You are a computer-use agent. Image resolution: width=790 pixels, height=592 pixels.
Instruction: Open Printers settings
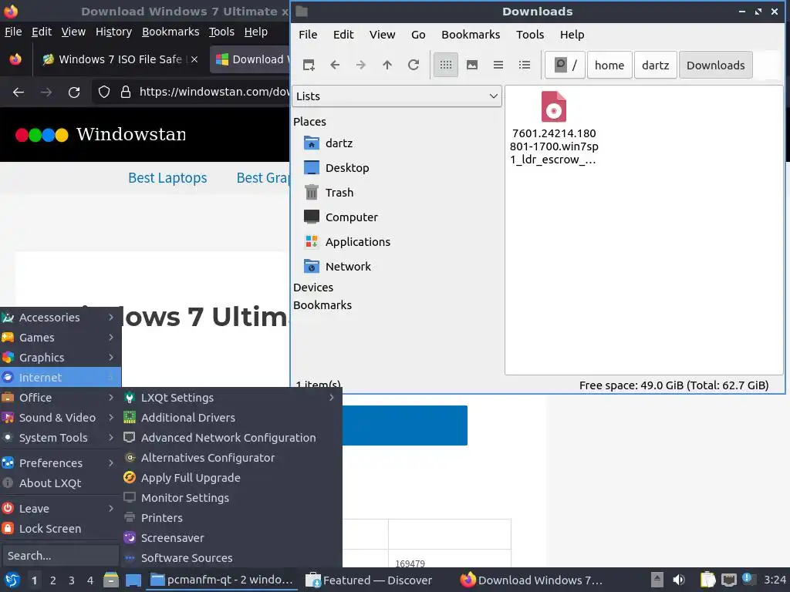tap(231, 518)
